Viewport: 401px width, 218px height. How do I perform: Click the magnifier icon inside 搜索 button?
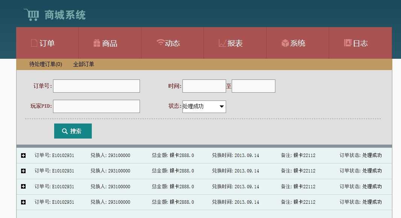click(65, 131)
